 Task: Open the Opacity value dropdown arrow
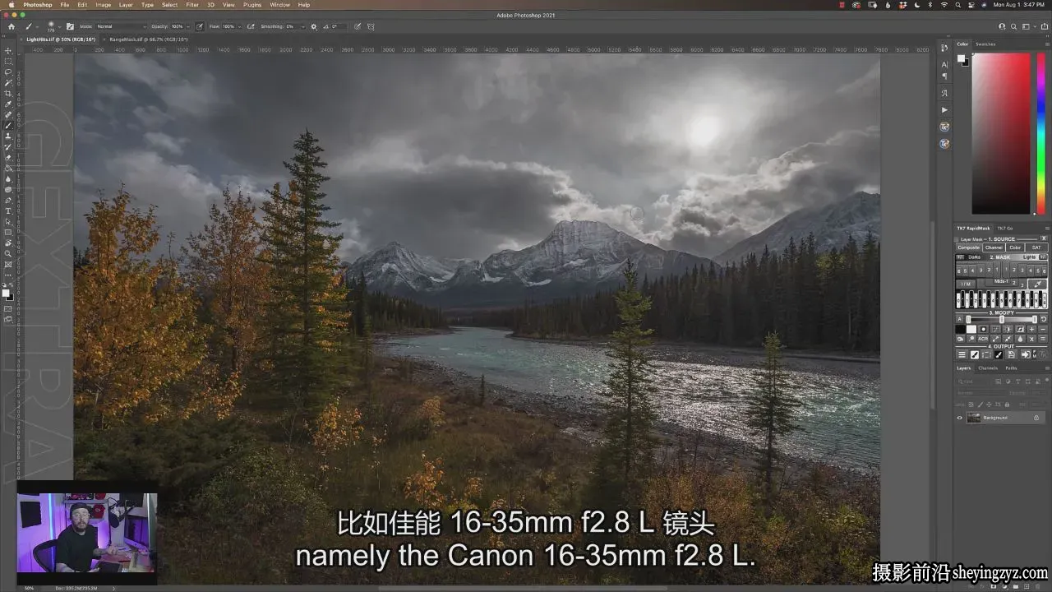(x=187, y=26)
